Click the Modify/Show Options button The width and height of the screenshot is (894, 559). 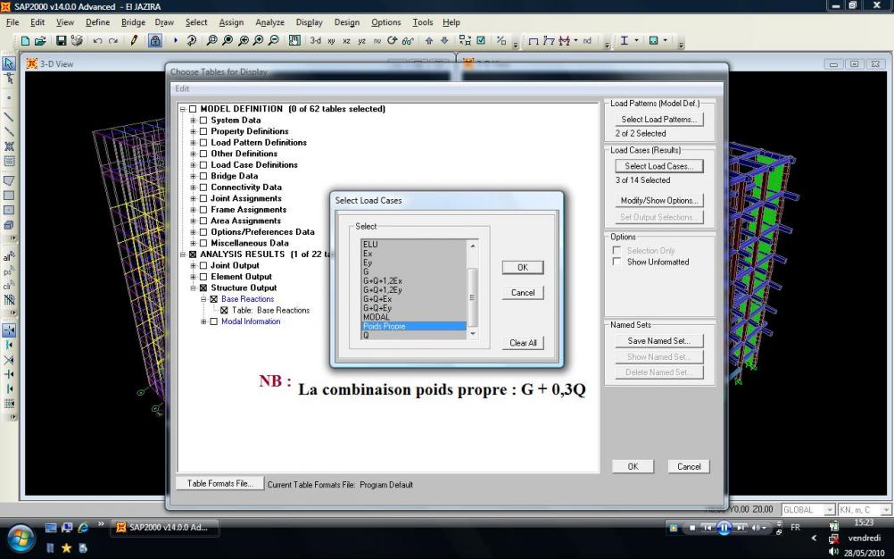(x=659, y=200)
